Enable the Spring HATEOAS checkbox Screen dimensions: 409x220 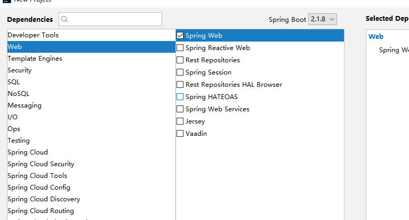(180, 97)
